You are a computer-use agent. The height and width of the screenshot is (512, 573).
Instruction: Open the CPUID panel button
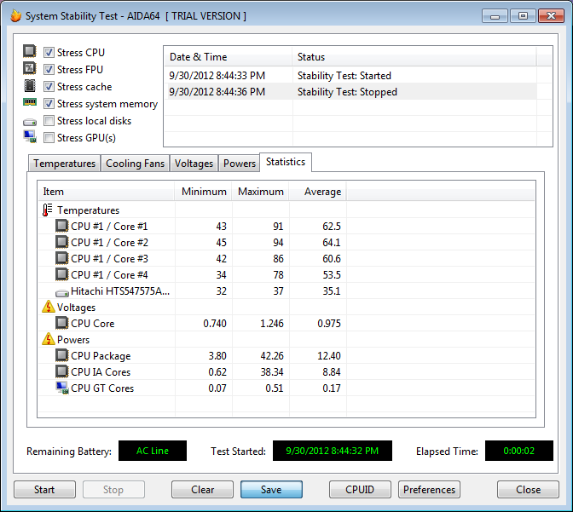[360, 489]
